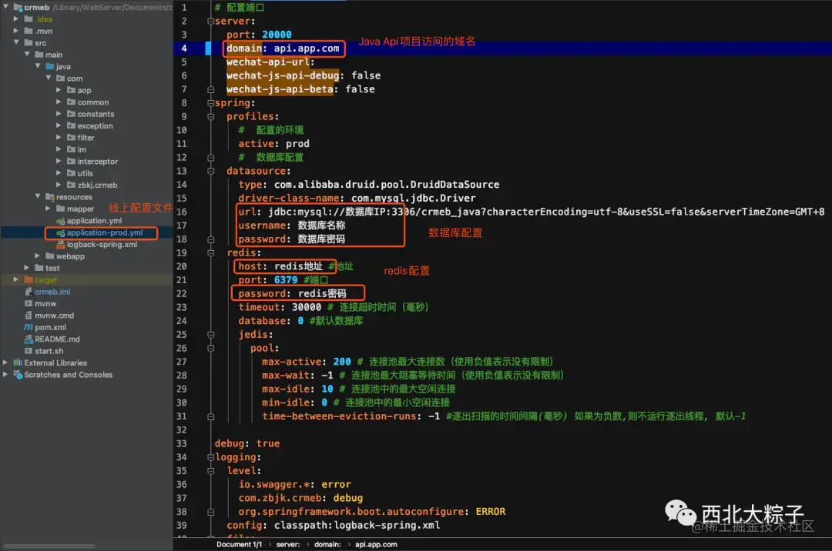Click the resources folder icon
The width and height of the screenshot is (832, 551).
click(x=50, y=196)
